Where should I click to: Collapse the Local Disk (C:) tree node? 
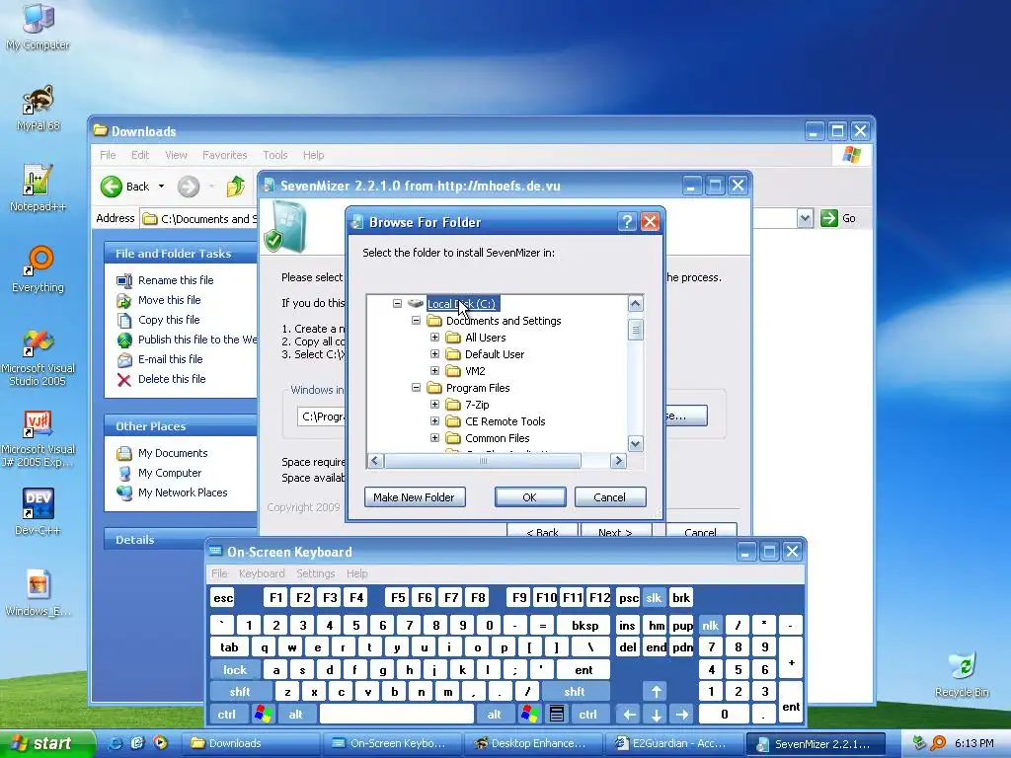[x=397, y=304]
